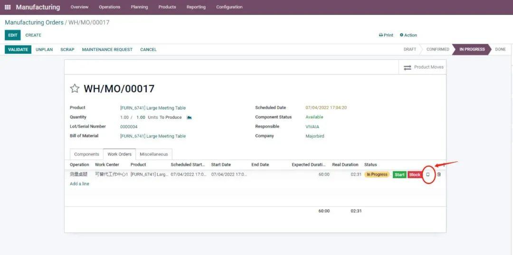Click the green Start button
This screenshot has height=255, width=513.
(x=399, y=175)
